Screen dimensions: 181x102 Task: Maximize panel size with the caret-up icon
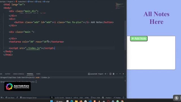pyautogui.click(x=120, y=74)
